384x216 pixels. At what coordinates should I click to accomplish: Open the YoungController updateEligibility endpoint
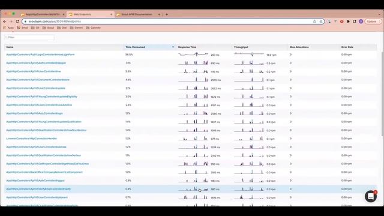pyautogui.click(x=41, y=97)
